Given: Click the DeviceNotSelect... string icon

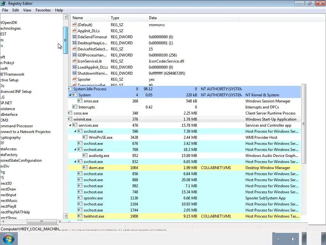Looking at the screenshot, I should pos(74,49).
